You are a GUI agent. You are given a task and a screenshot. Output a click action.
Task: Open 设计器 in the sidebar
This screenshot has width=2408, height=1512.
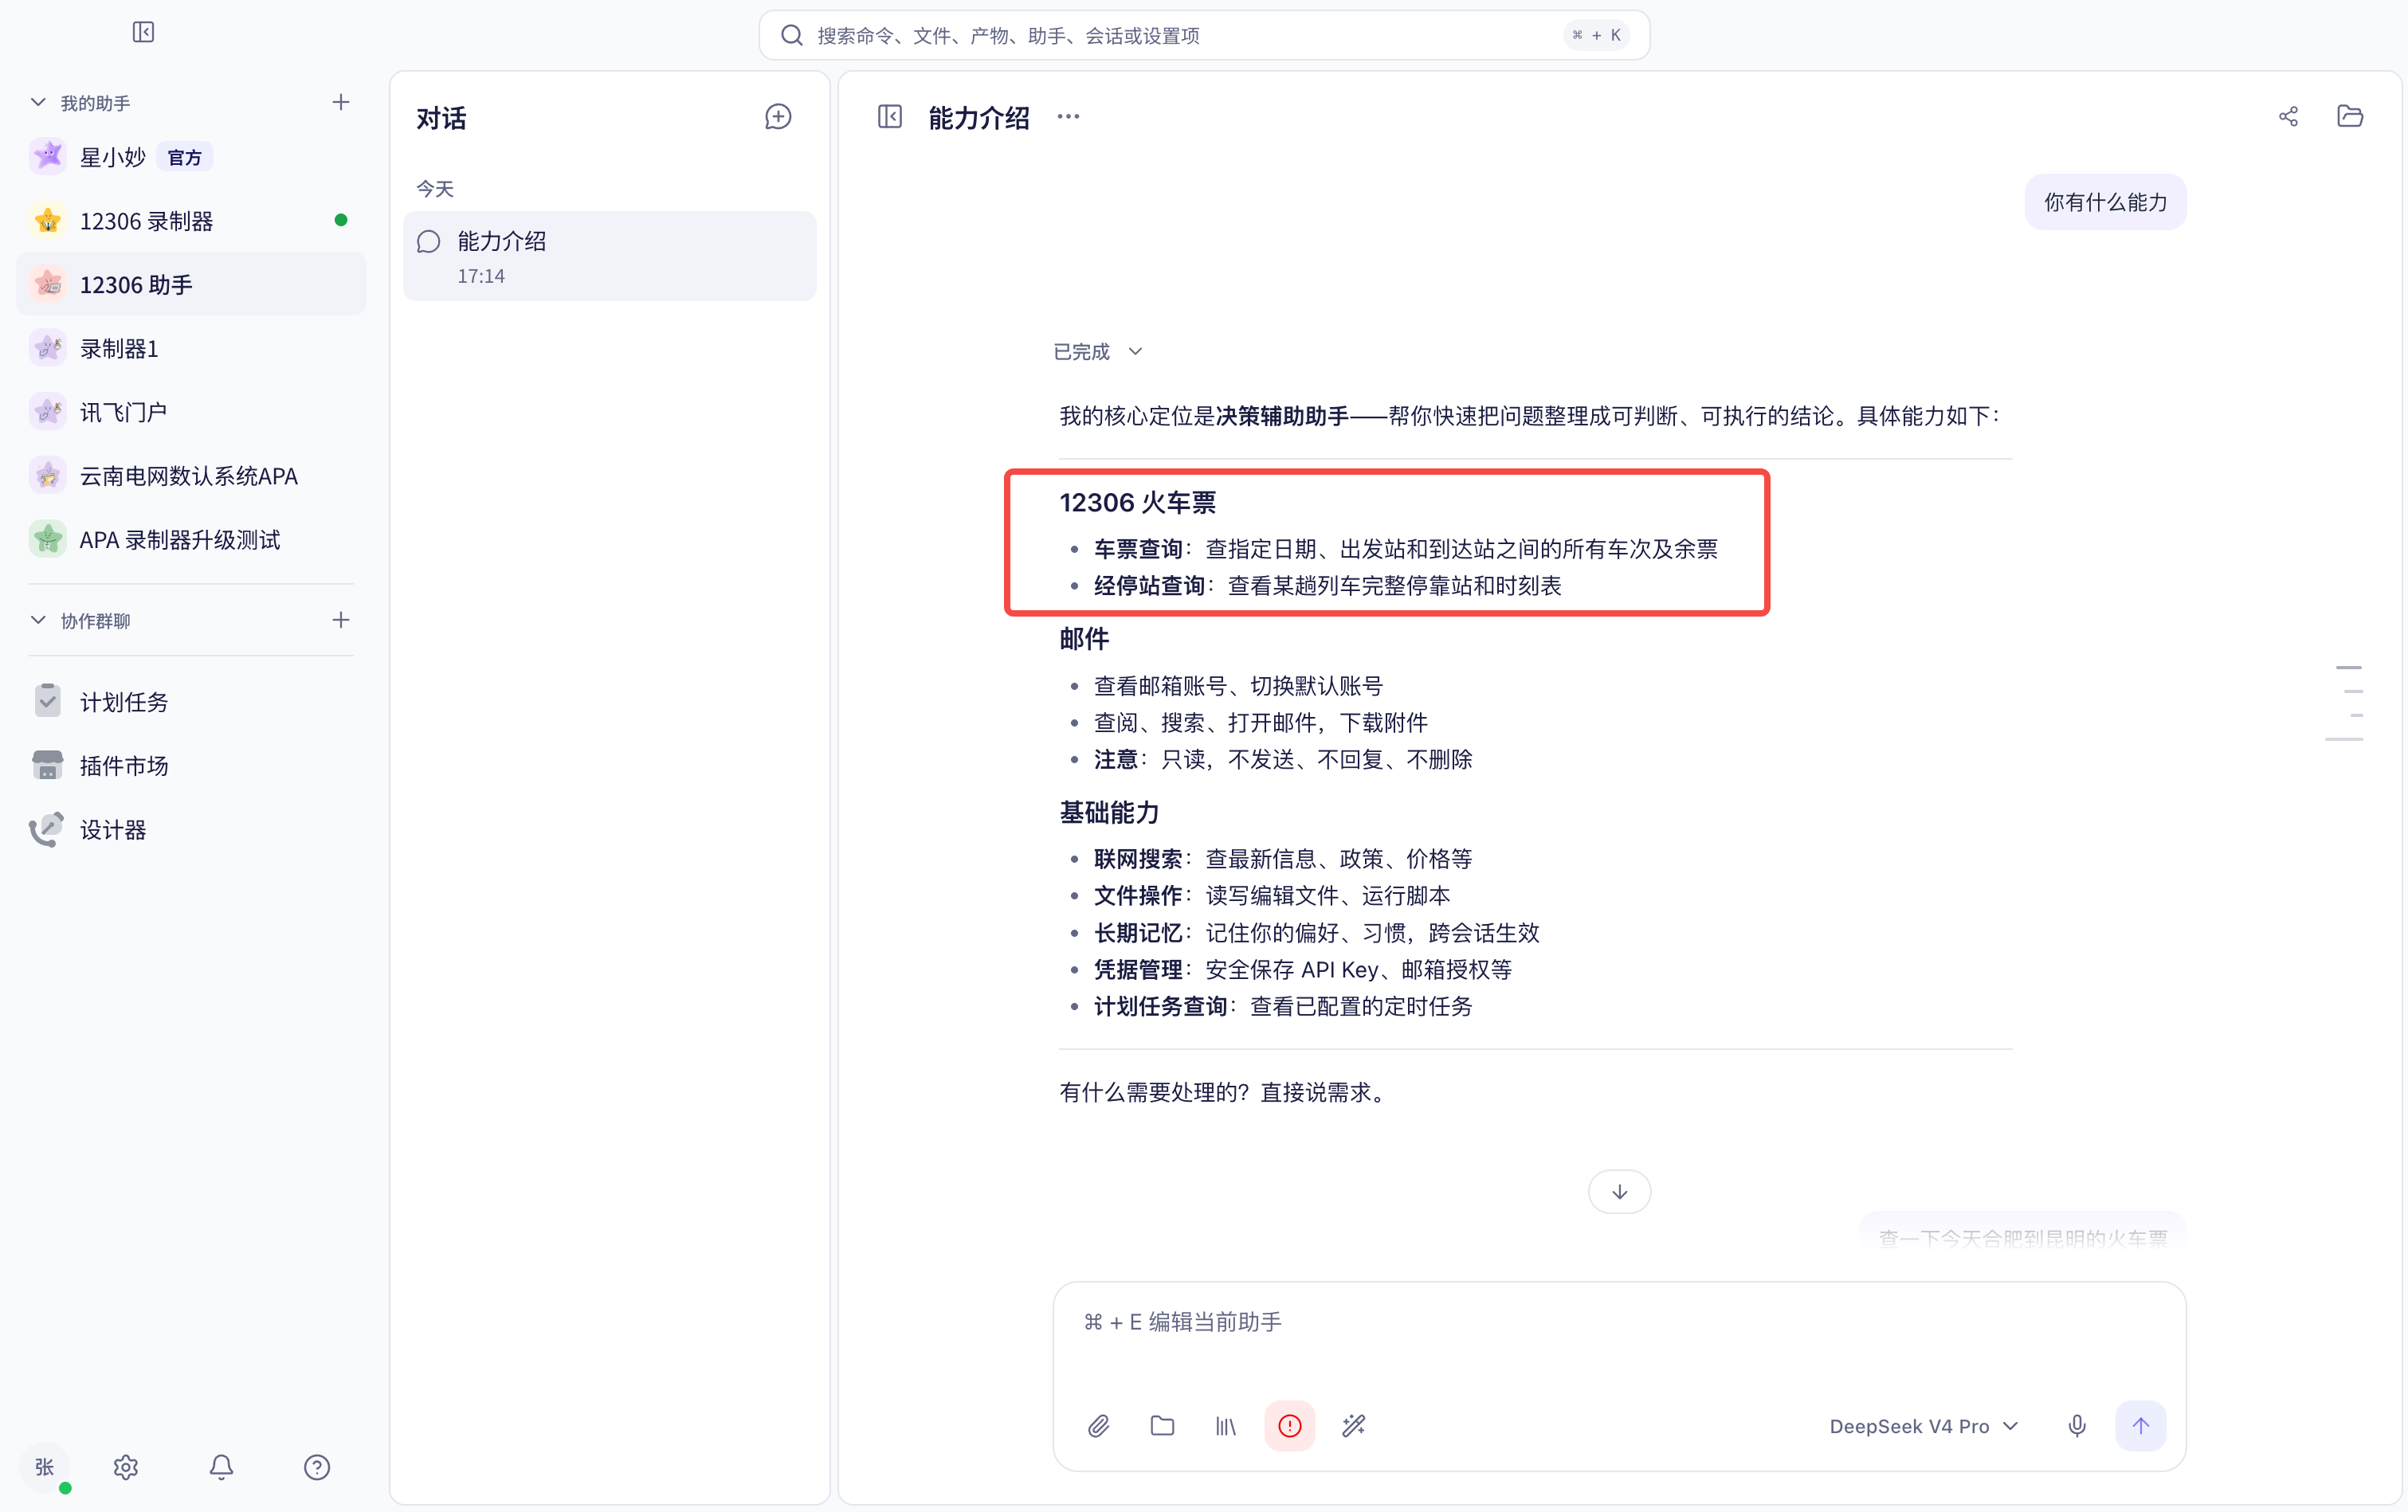pyautogui.click(x=191, y=830)
